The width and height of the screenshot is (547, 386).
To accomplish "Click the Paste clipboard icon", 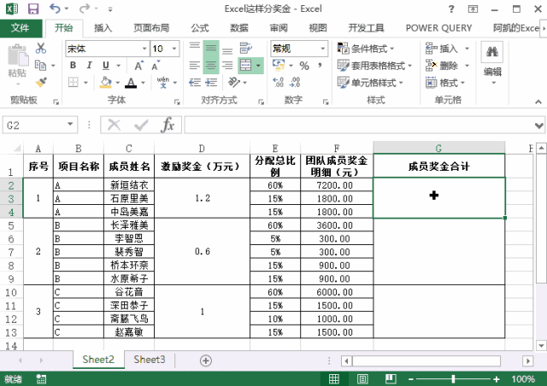I will coord(17,56).
